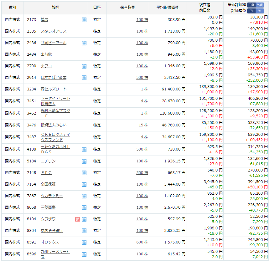
Task: Open the calendar icon for あおぞら銀行
Action: tap(84, 231)
